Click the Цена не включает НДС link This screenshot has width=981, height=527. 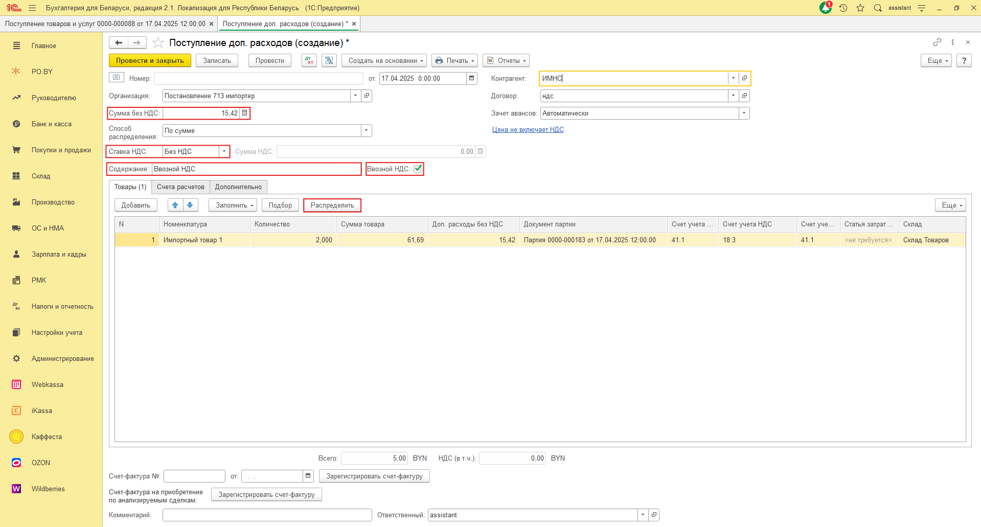(528, 130)
